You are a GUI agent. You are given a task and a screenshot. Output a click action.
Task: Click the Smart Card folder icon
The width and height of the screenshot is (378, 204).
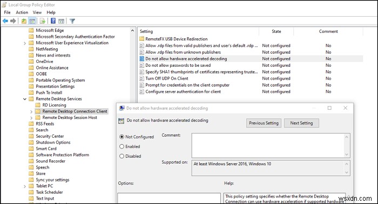[x=31, y=149]
